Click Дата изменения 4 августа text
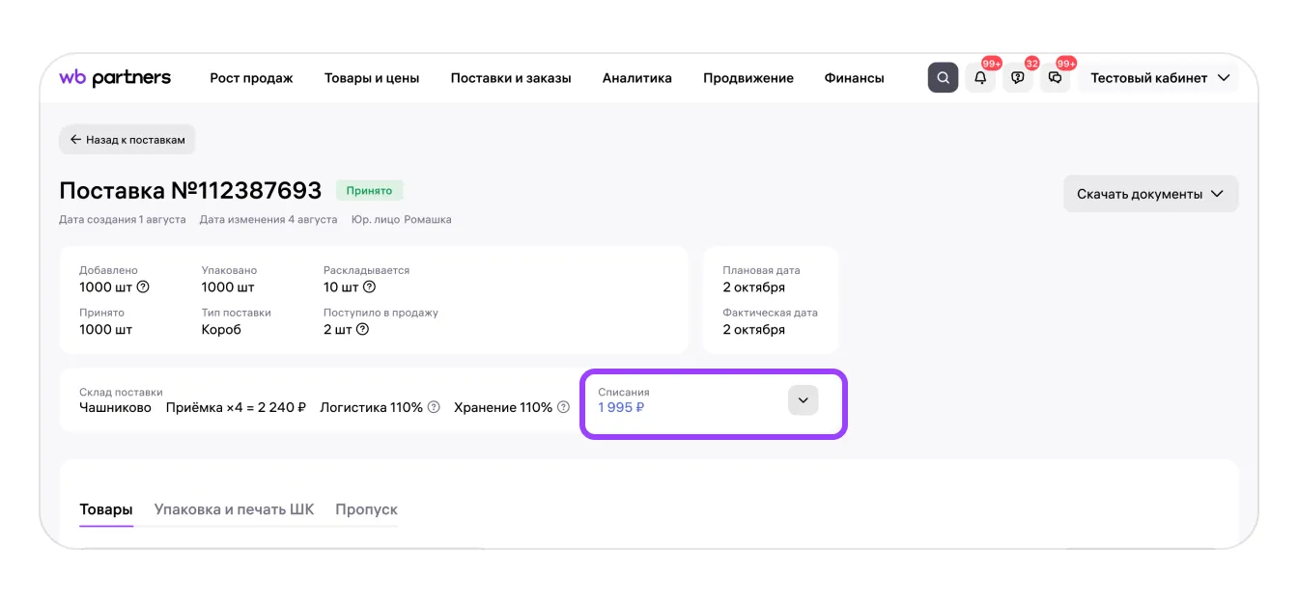 [x=268, y=219]
